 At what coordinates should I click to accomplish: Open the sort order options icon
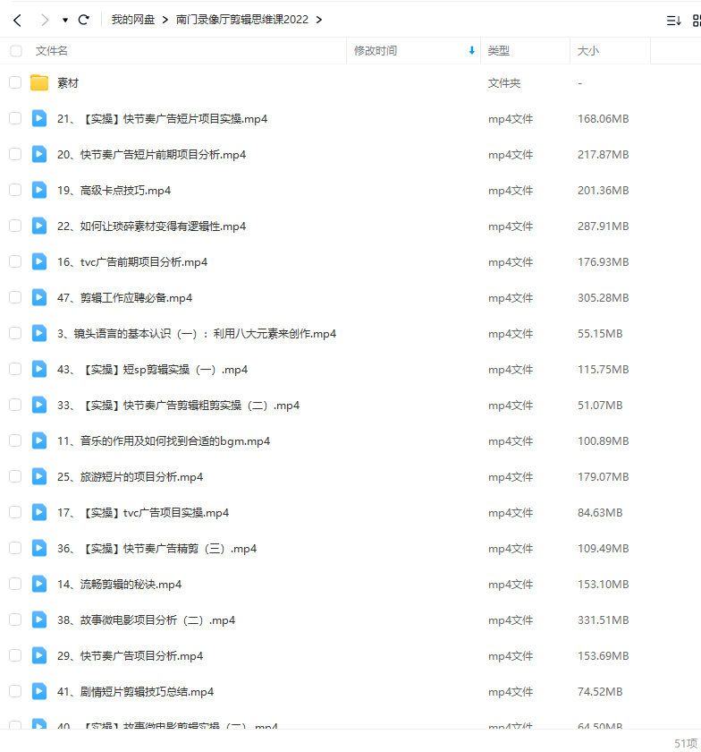point(673,20)
